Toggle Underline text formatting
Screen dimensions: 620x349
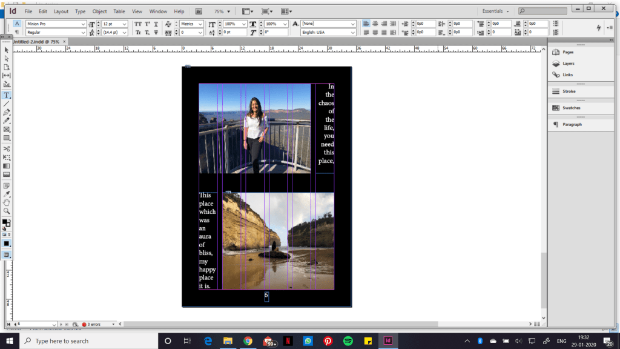(156, 24)
